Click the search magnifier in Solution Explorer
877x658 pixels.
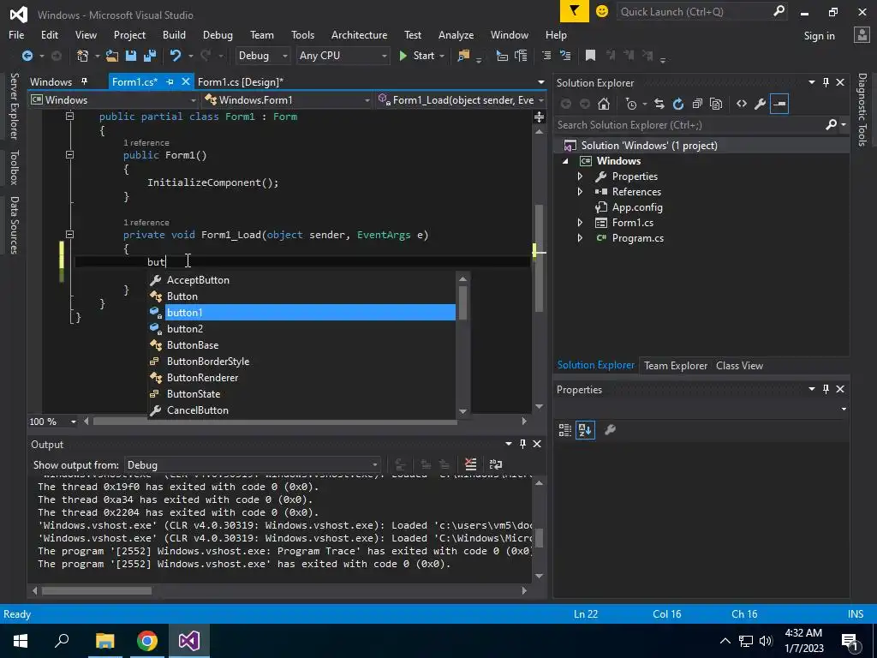pyautogui.click(x=832, y=125)
